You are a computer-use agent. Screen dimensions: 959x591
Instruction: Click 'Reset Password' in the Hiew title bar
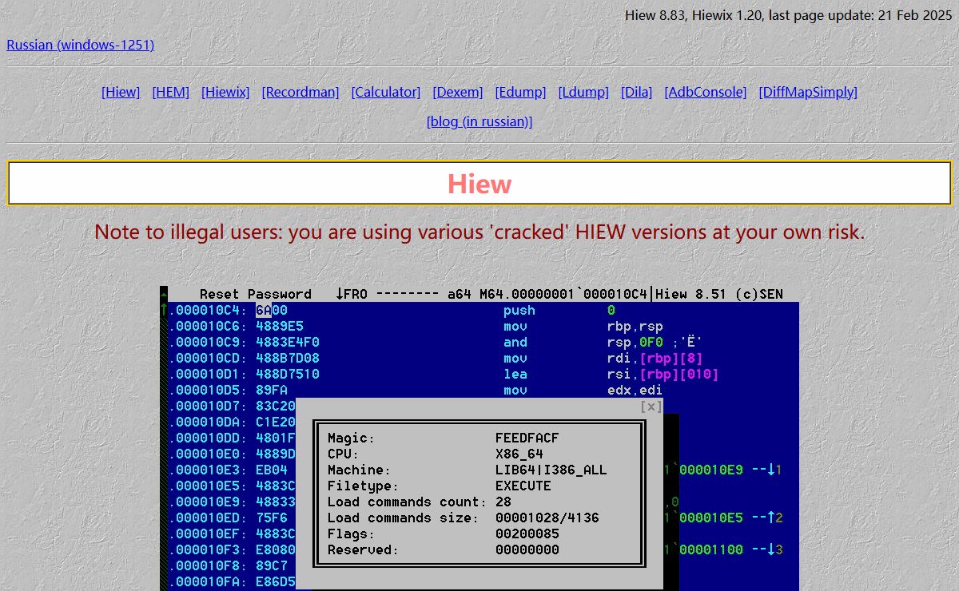pyautogui.click(x=256, y=294)
